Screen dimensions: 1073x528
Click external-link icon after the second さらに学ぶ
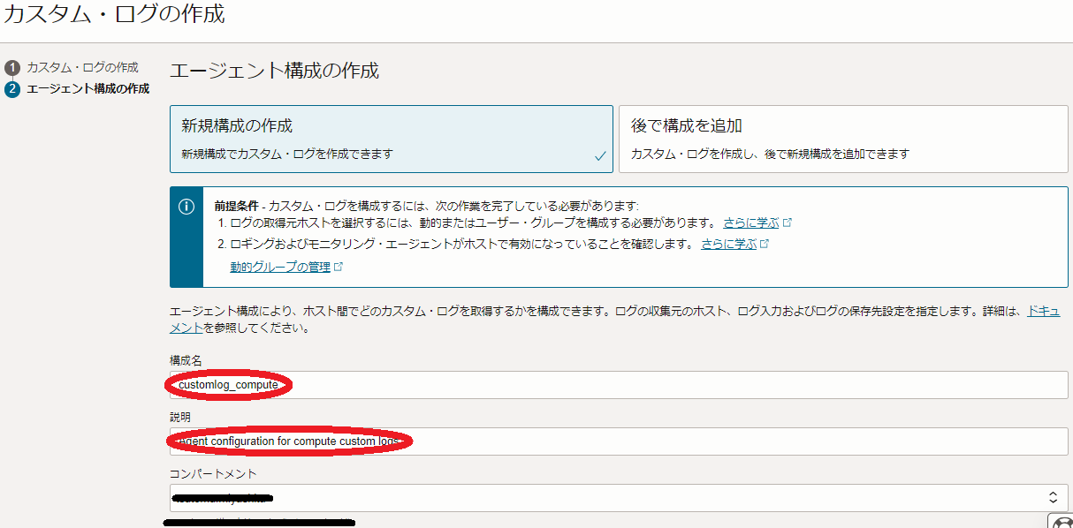click(765, 245)
